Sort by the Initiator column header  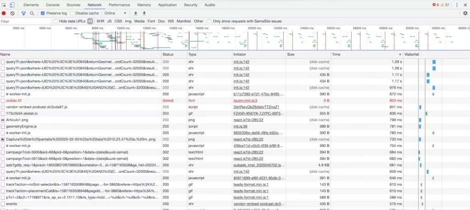pos(259,55)
